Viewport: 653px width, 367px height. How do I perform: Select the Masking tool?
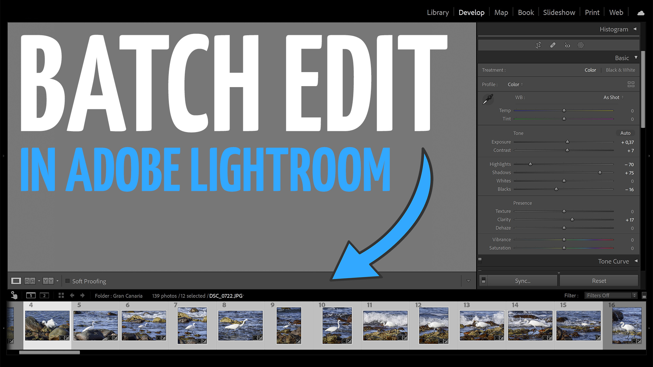(x=581, y=45)
